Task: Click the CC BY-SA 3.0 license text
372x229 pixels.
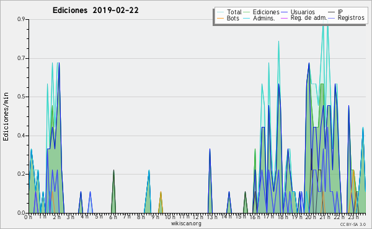Action: coord(353,225)
